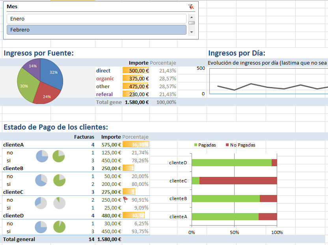Viewport: 328px width, 245px height.
Task: Clear the Mes slicer filter
Action: pos(191,7)
